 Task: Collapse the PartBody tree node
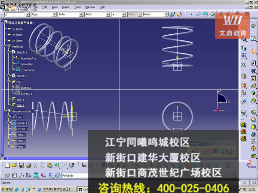(5, 46)
